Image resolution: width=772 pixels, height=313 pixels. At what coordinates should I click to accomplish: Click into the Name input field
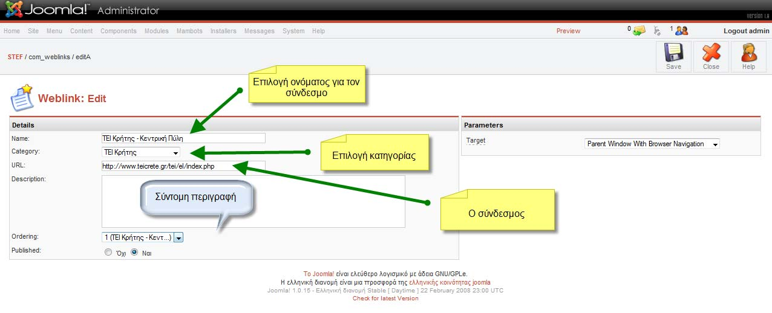(184, 138)
